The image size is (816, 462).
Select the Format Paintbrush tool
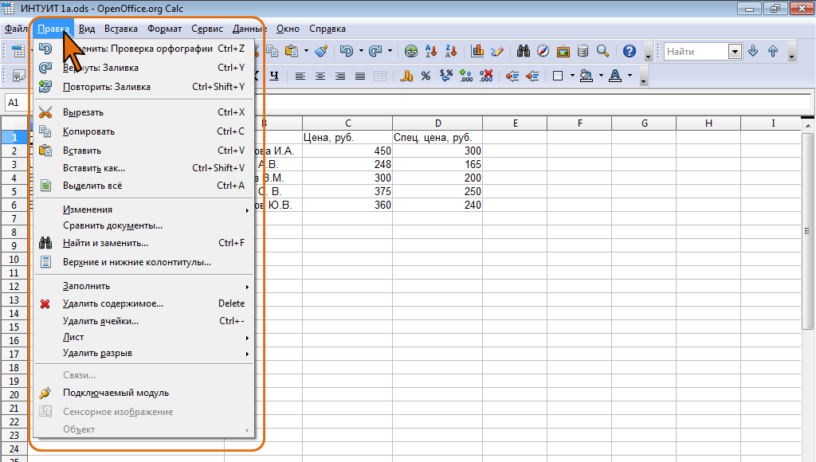[x=322, y=51]
